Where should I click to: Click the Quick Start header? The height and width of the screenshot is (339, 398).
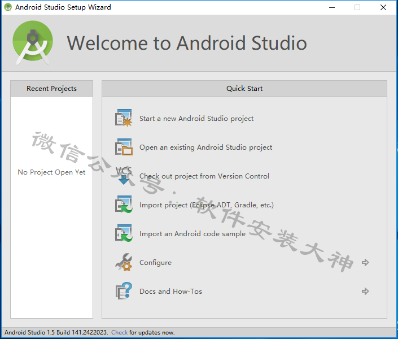point(244,89)
